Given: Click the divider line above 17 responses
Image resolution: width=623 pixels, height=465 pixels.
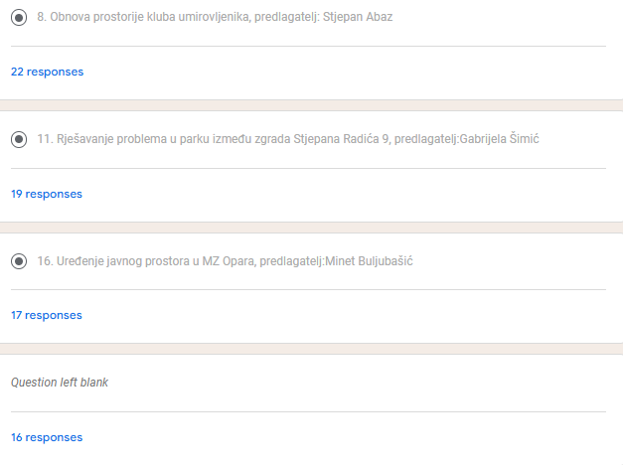Looking at the screenshot, I should click(308, 290).
